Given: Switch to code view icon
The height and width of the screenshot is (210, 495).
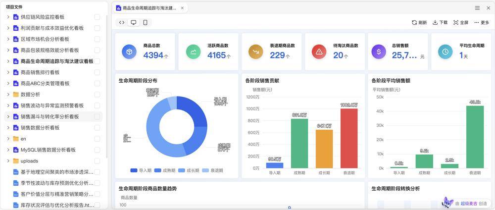Looking at the screenshot, I should click(x=122, y=23).
